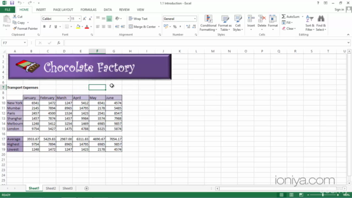This screenshot has width=352, height=198.
Task: Switch to Sheet3
Action: (68, 188)
